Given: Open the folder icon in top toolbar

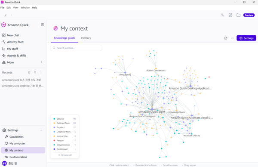Looking at the screenshot, I should pyautogui.click(x=238, y=15).
